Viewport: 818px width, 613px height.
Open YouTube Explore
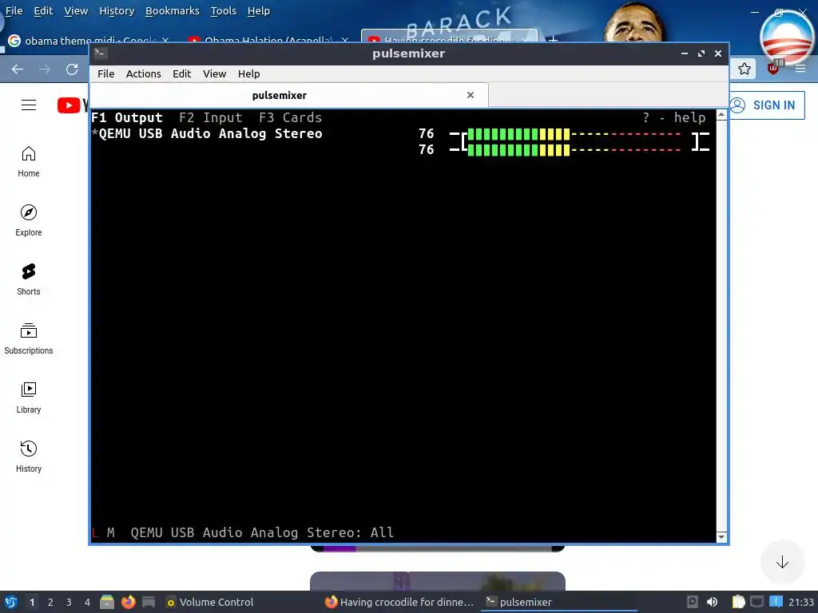click(x=29, y=220)
